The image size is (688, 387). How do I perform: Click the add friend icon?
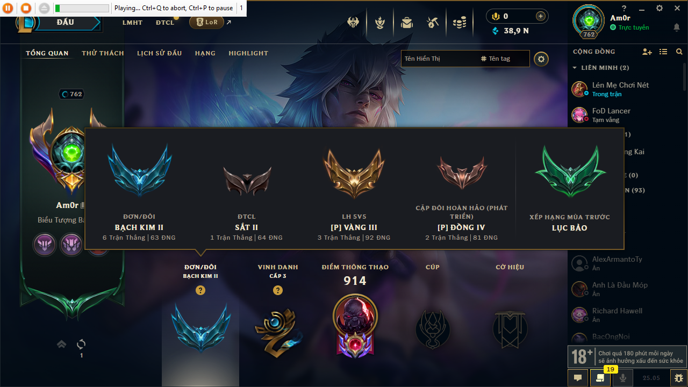click(x=647, y=52)
